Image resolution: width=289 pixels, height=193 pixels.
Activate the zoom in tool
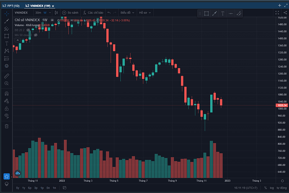pyautogui.click(x=7, y=84)
